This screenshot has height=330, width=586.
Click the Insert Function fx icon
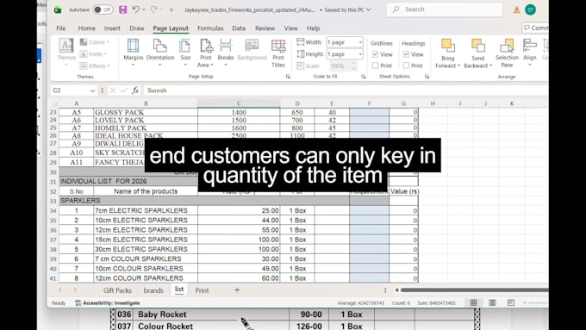(135, 90)
